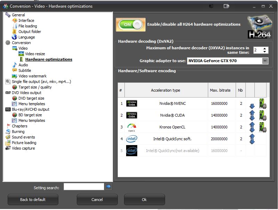Toggle the H264 hardware optimizations ON switch
Image resolution: width=278 pixels, height=210 pixels.
tap(131, 24)
